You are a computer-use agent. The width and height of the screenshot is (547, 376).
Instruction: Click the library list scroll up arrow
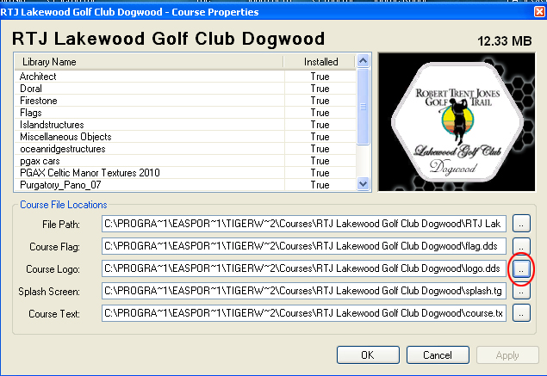364,61
